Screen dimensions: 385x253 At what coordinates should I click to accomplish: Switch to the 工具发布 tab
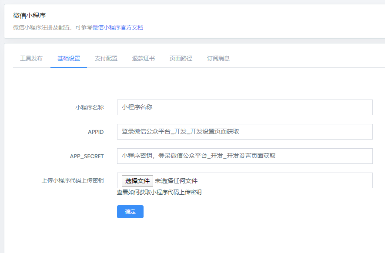[31, 58]
